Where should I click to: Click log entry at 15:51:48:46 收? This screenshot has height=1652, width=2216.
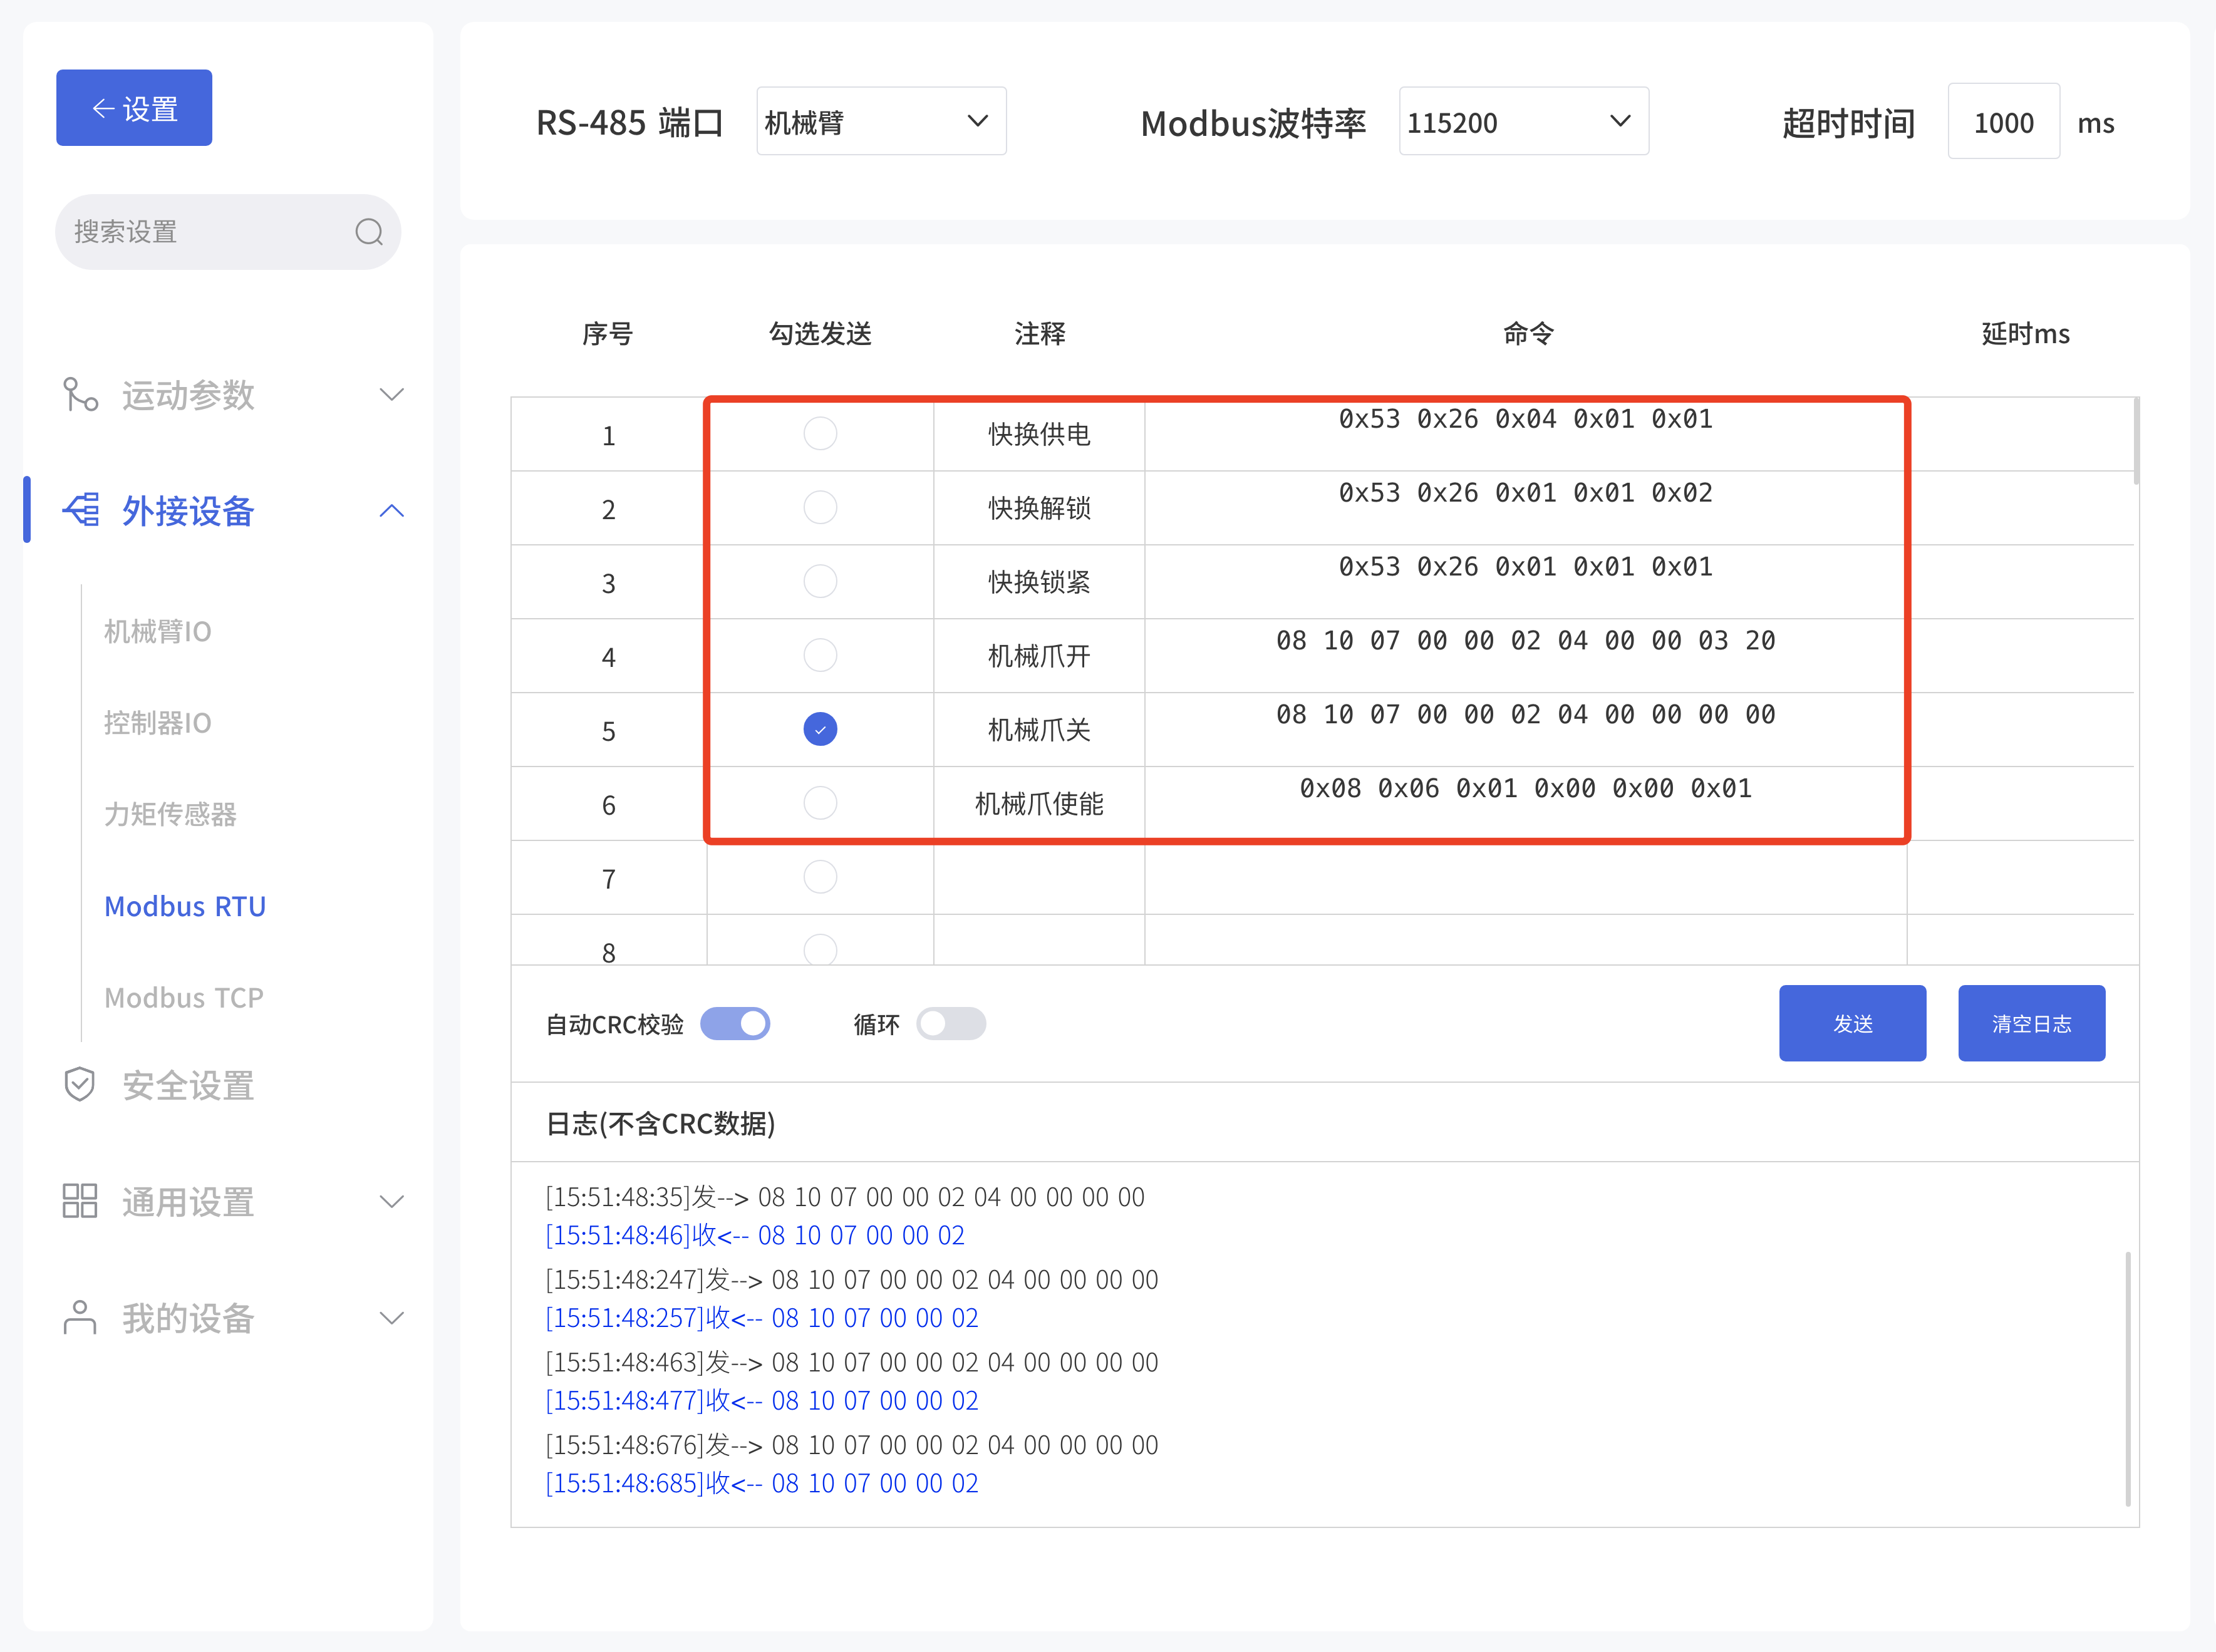(755, 1235)
